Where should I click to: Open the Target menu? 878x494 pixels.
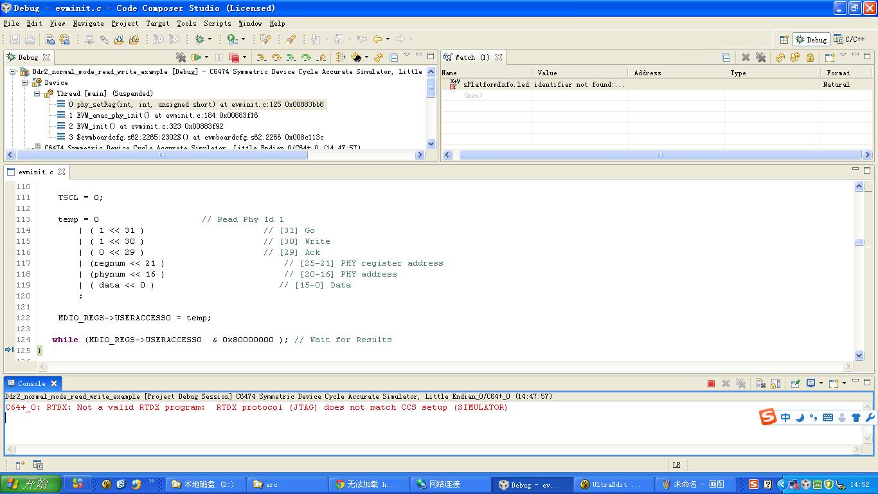point(157,23)
